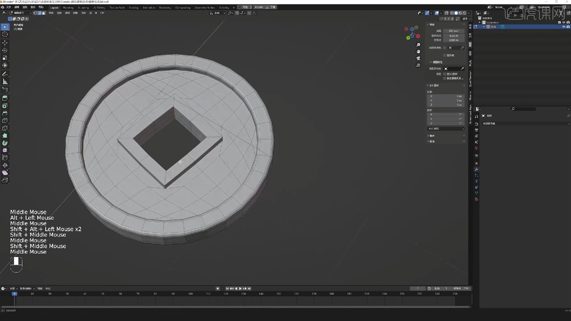Open the edit mode 编辑模式 dropdown

[20, 13]
